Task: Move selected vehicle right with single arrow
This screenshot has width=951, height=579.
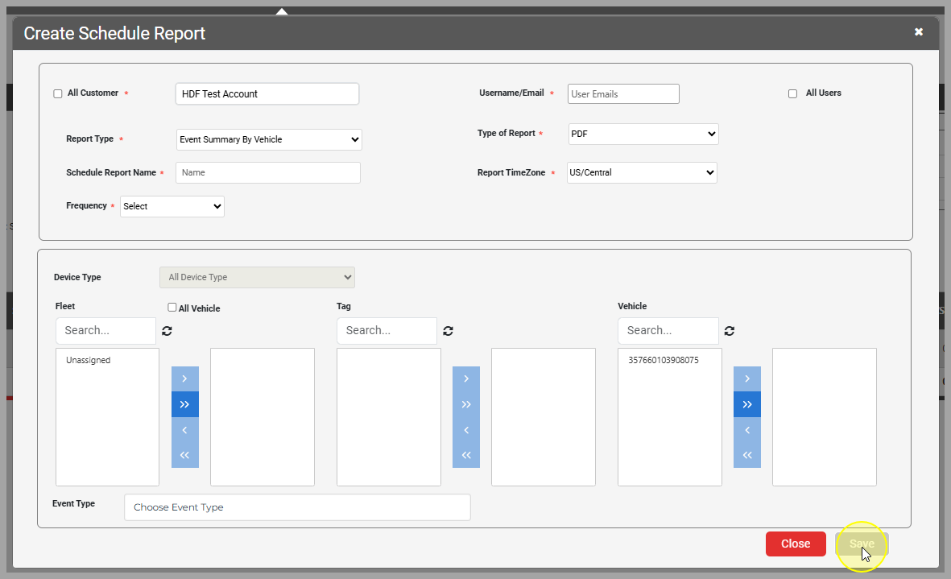Action: [747, 378]
